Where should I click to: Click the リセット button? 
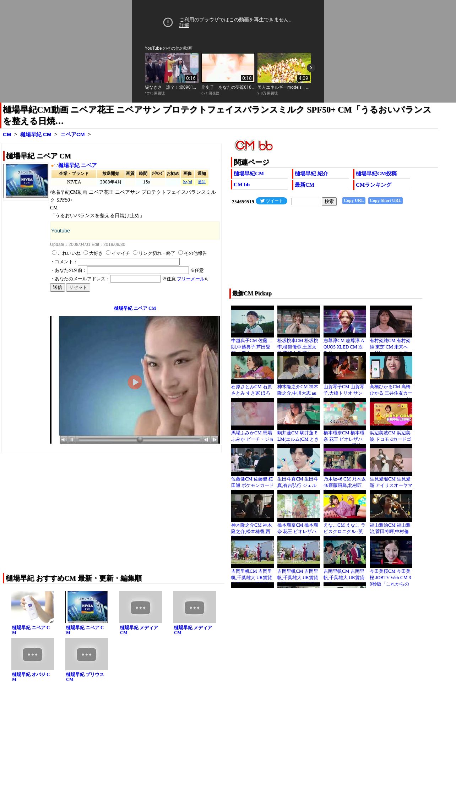(x=78, y=287)
